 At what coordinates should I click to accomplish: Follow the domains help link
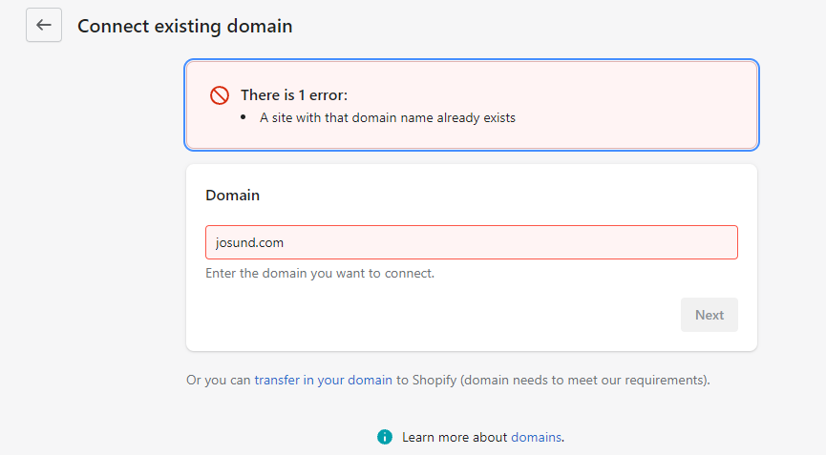tap(536, 437)
